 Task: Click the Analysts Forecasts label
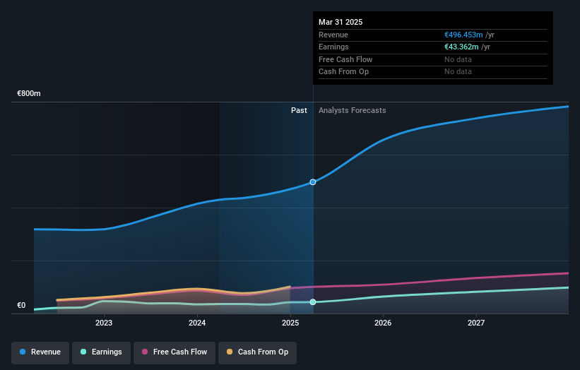tap(352, 111)
